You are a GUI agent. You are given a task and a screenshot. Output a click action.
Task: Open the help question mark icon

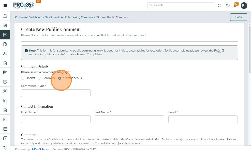click(x=228, y=5)
